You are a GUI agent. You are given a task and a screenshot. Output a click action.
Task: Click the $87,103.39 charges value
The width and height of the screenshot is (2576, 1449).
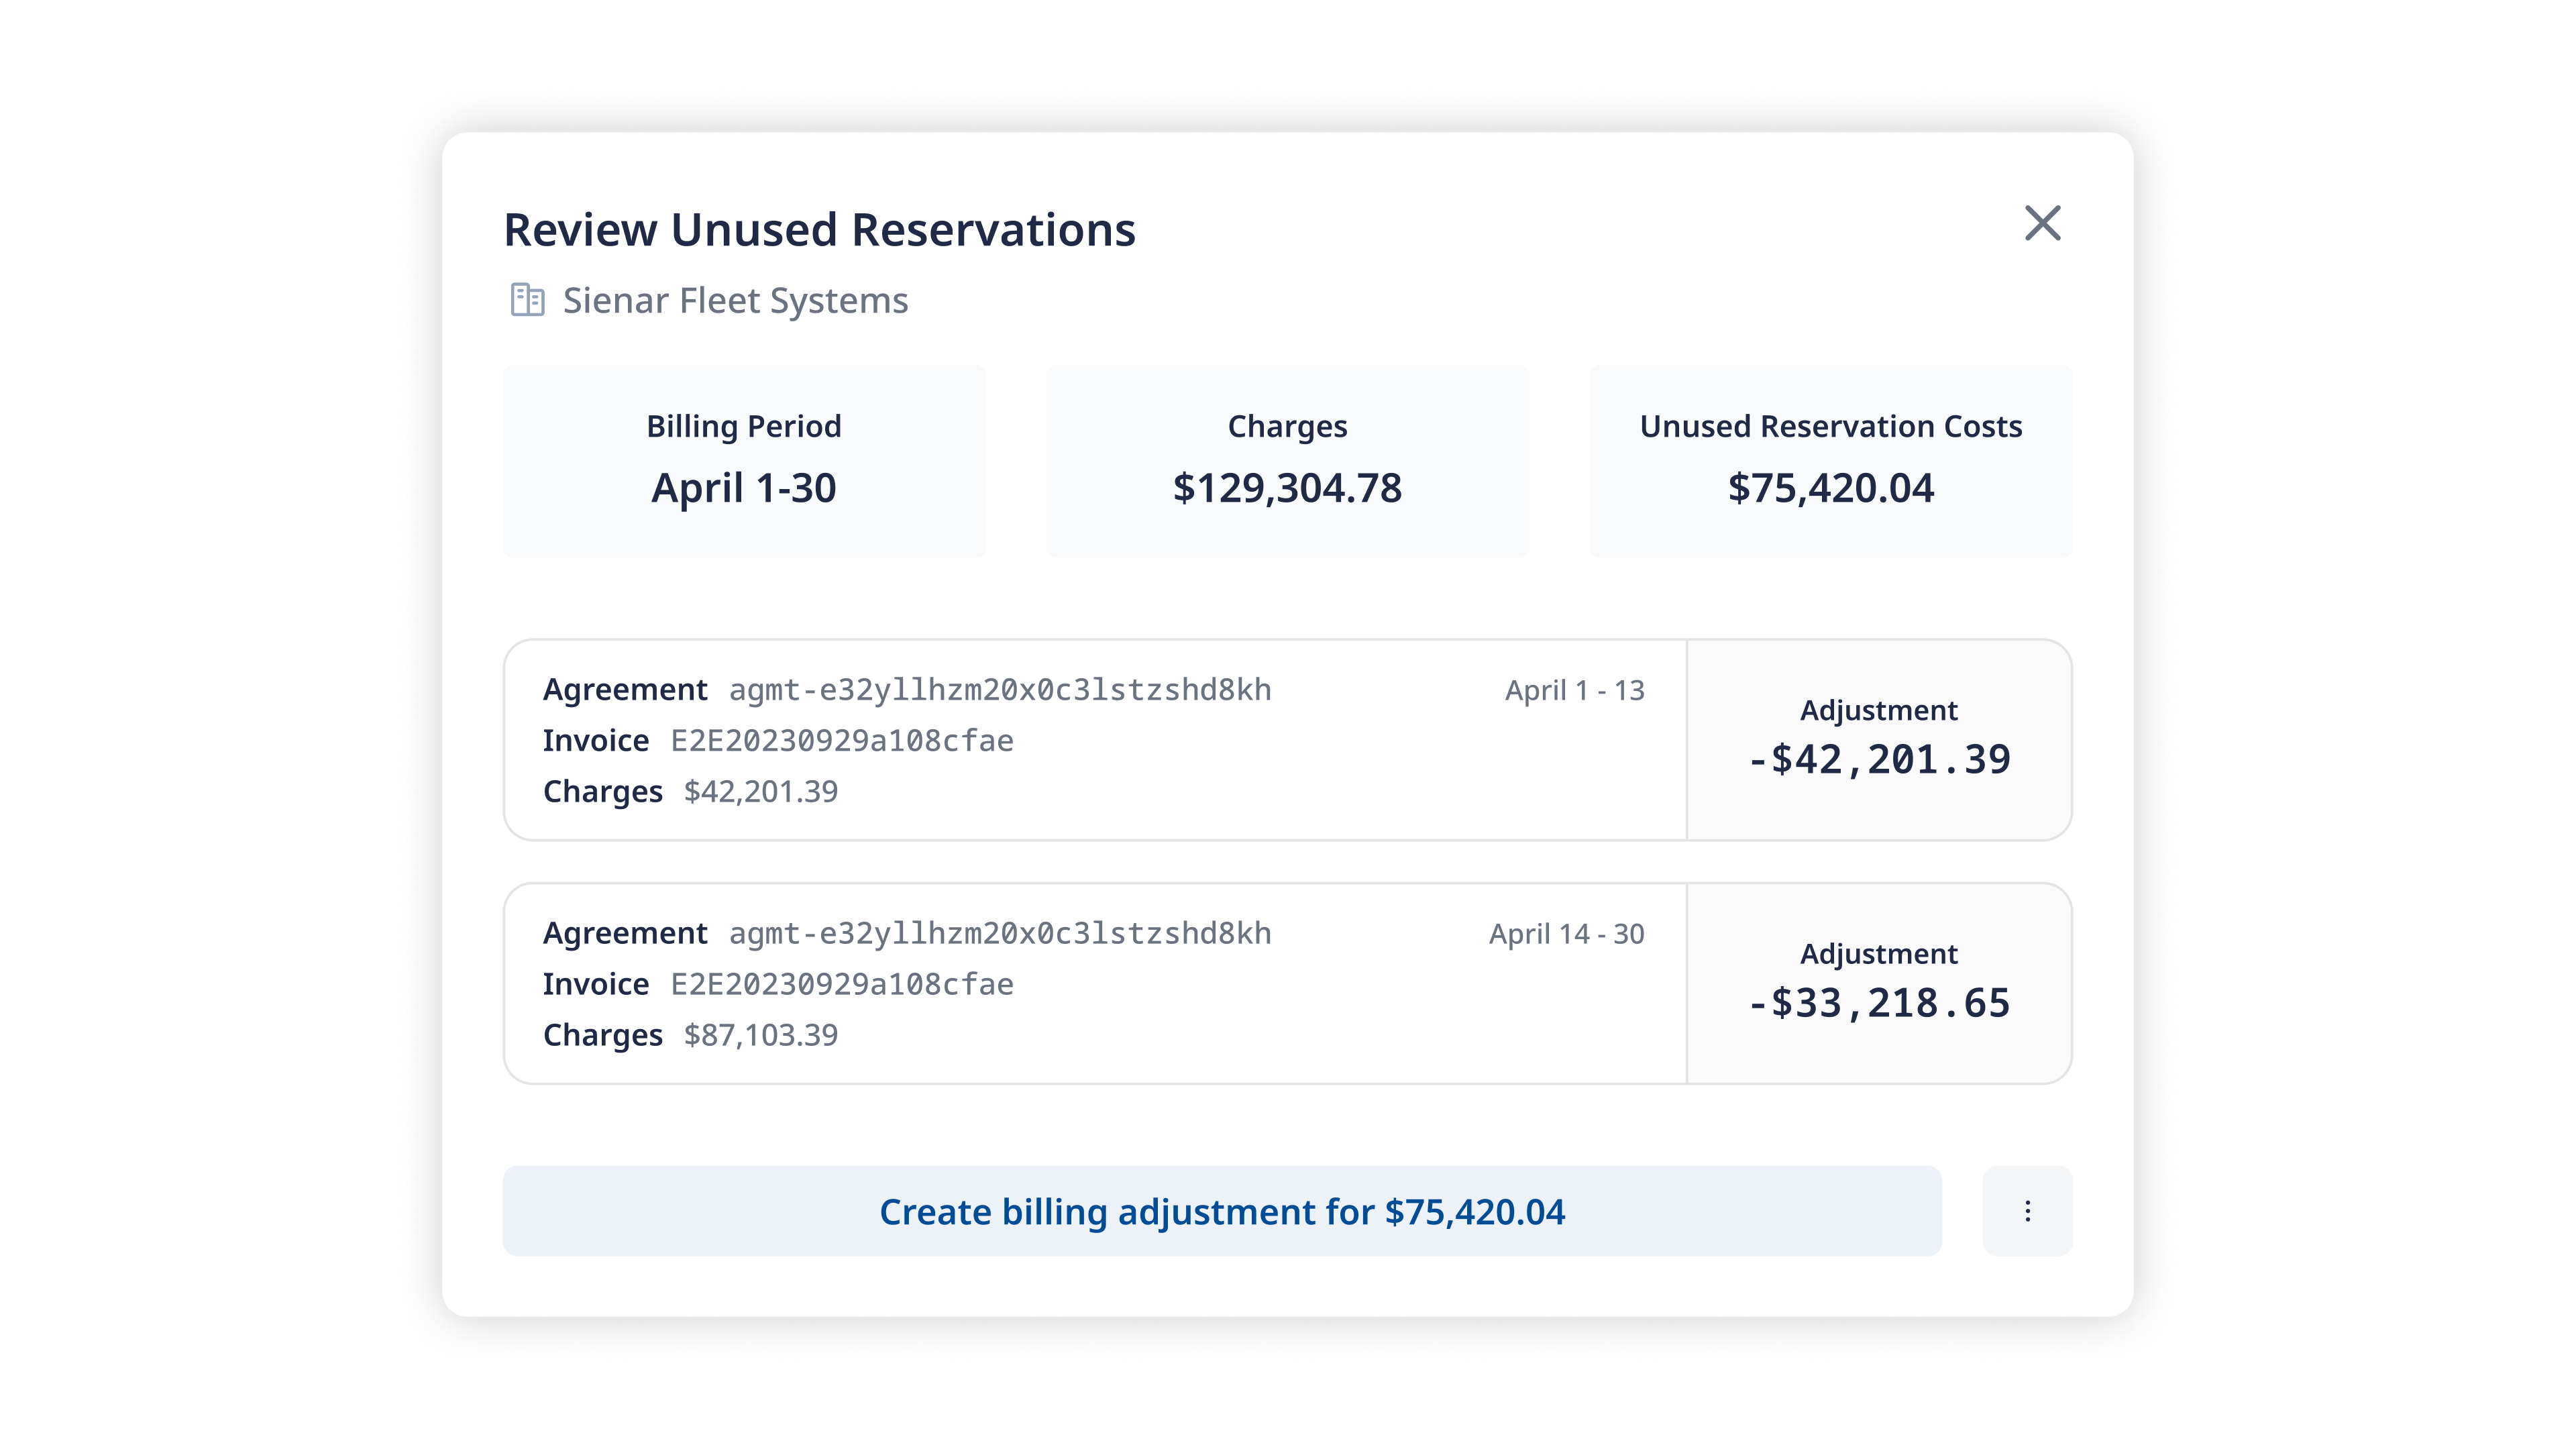[761, 1035]
